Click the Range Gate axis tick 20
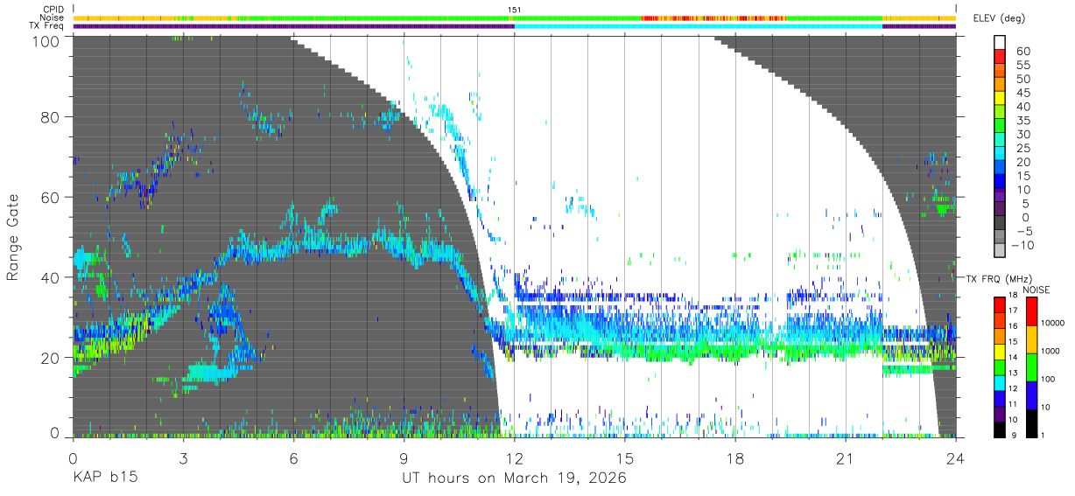1075x496 pixels. tap(51, 358)
